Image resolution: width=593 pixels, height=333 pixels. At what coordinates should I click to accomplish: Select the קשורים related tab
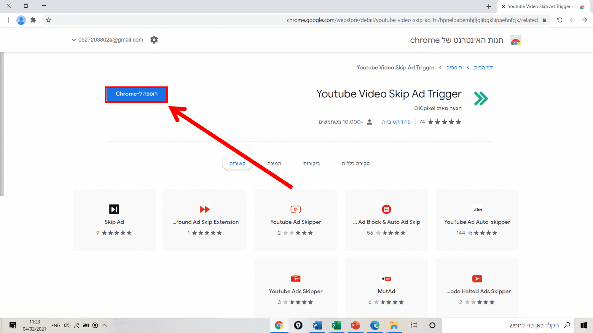coord(237,163)
